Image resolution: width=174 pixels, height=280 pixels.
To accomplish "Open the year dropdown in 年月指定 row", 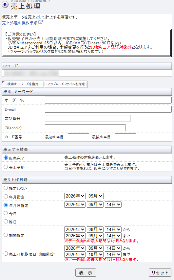I will 75,196.
